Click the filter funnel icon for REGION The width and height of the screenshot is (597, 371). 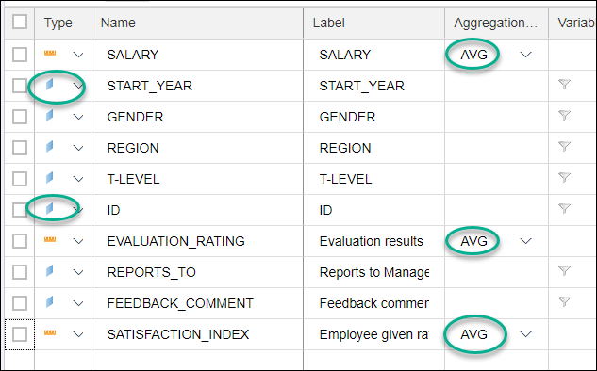[x=564, y=146]
